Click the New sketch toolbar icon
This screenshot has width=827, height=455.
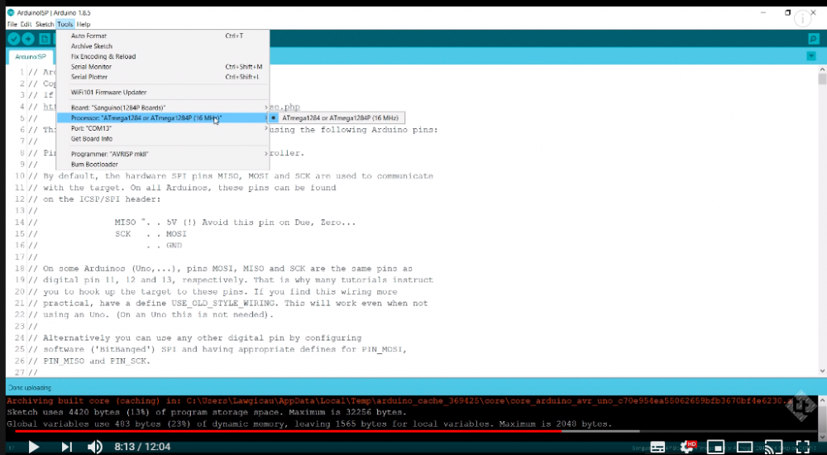click(45, 39)
